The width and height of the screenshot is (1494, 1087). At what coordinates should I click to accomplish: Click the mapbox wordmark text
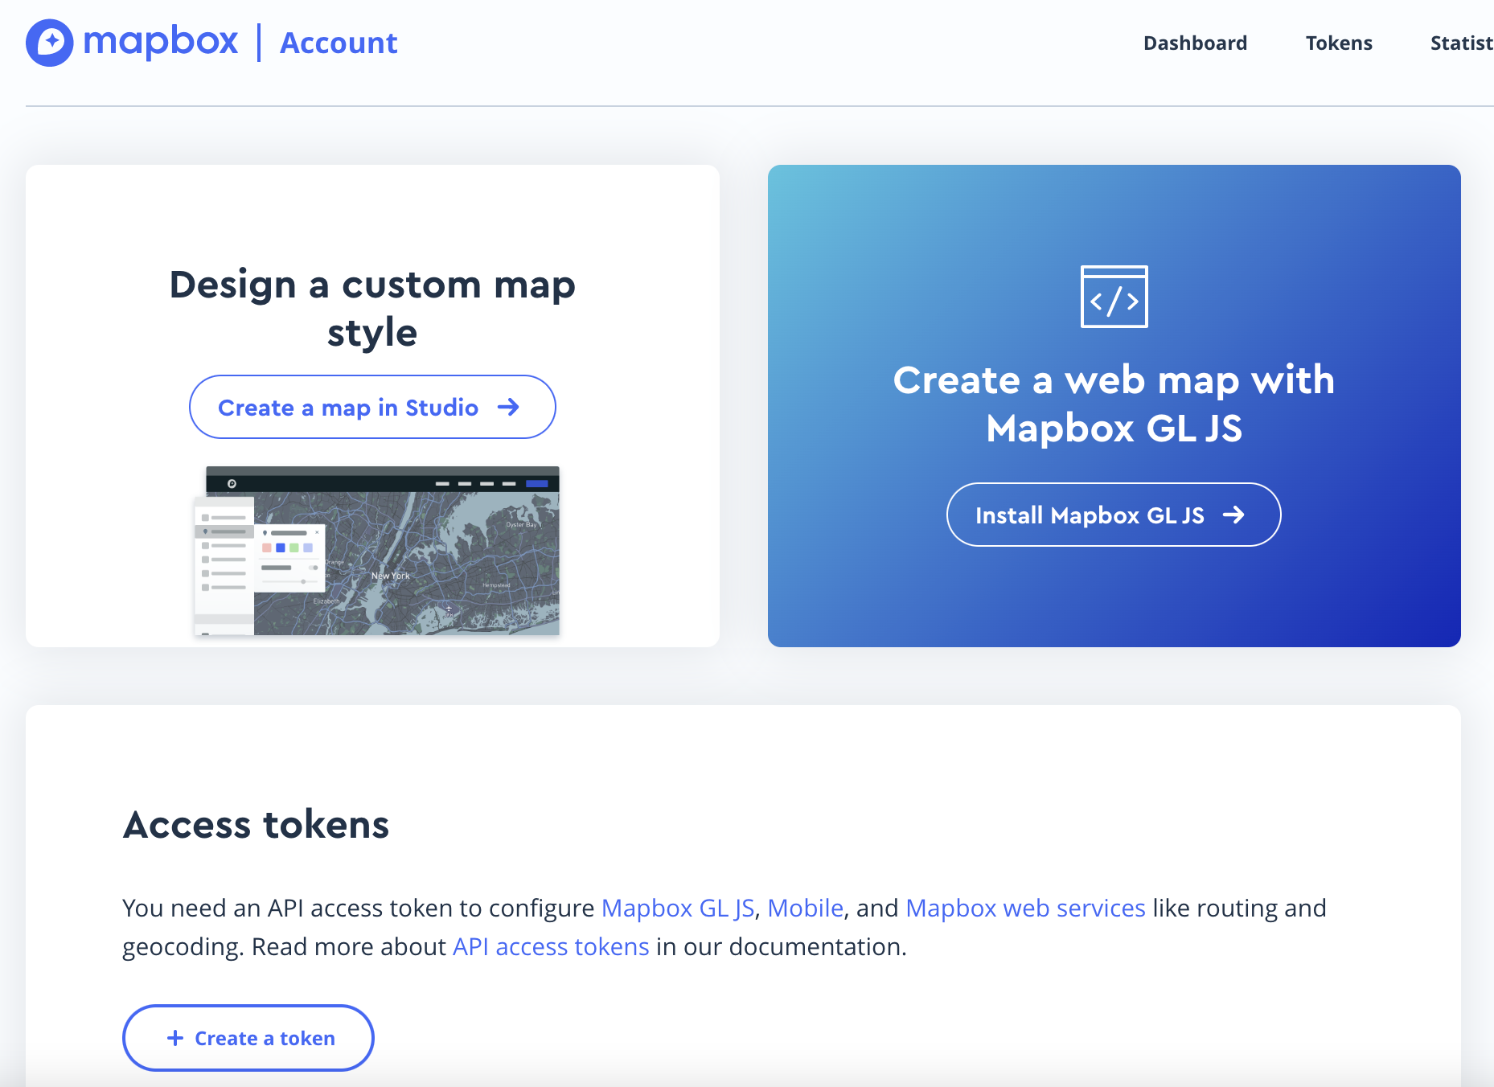(x=161, y=42)
